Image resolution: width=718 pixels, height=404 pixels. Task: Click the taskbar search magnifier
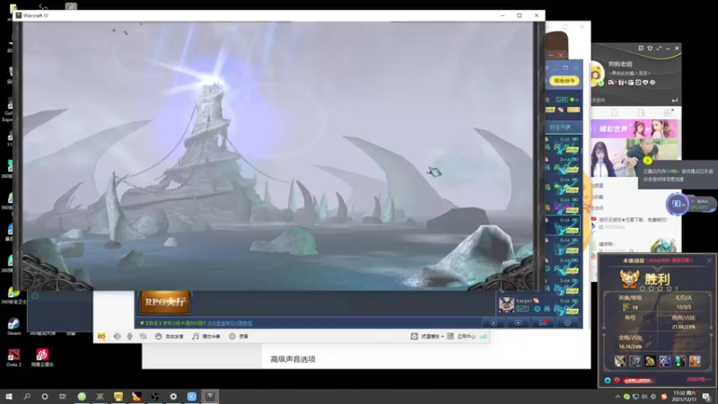click(x=27, y=396)
